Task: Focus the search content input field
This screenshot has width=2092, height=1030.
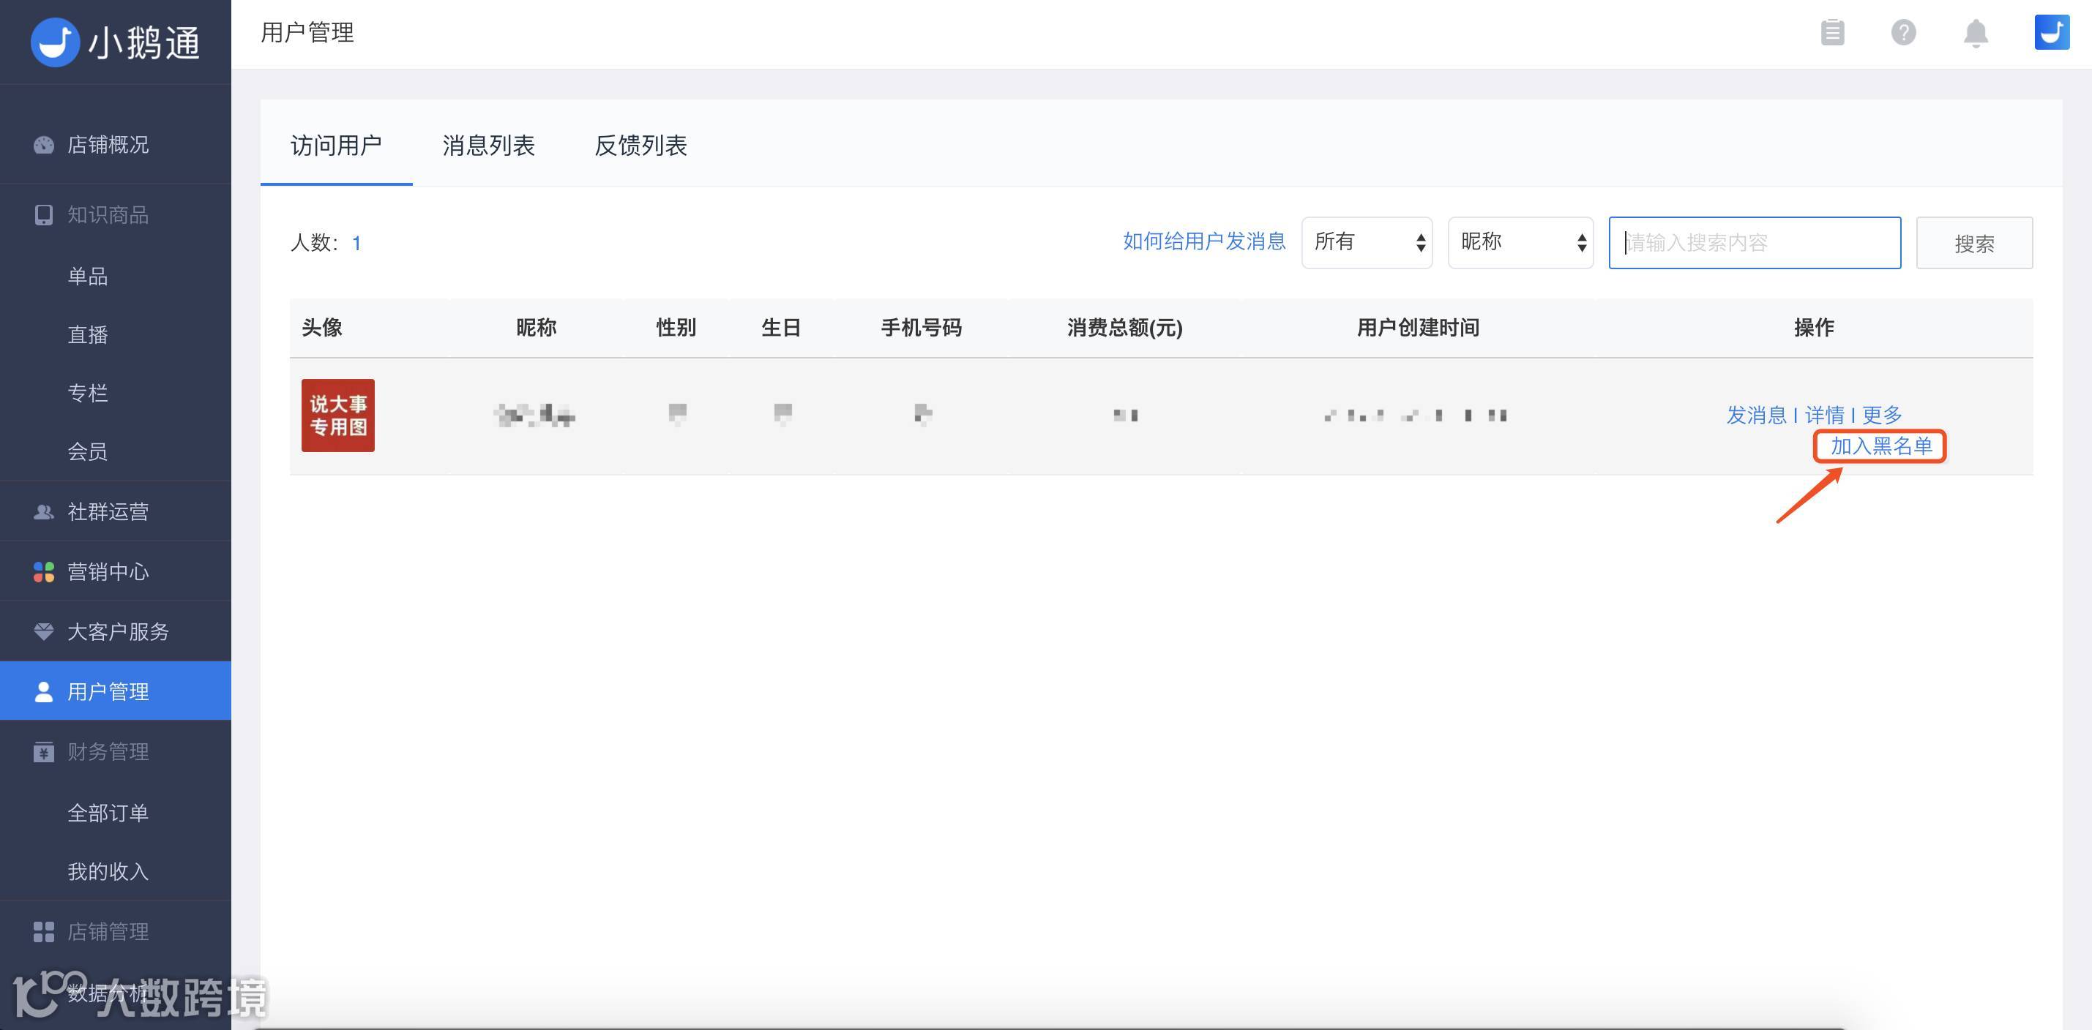Action: click(1754, 243)
